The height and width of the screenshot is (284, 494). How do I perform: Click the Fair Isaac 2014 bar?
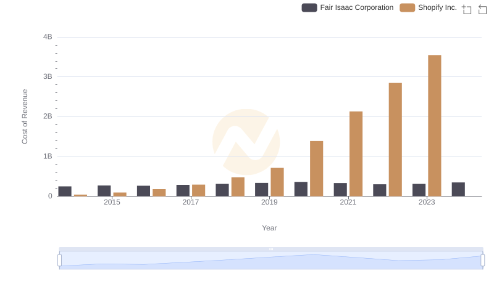(x=65, y=191)
